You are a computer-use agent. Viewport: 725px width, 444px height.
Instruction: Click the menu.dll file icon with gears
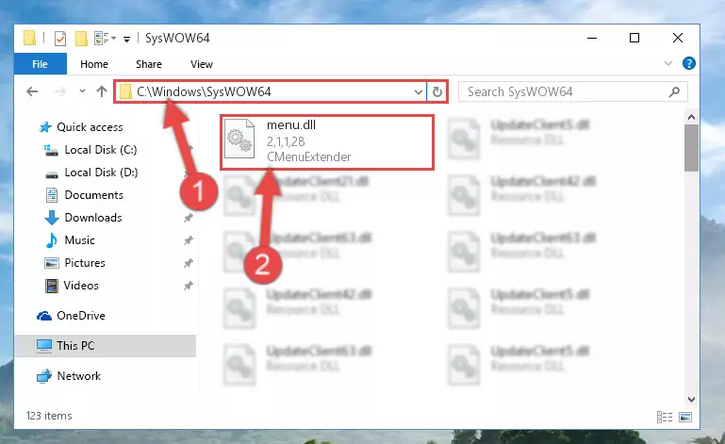tap(239, 139)
